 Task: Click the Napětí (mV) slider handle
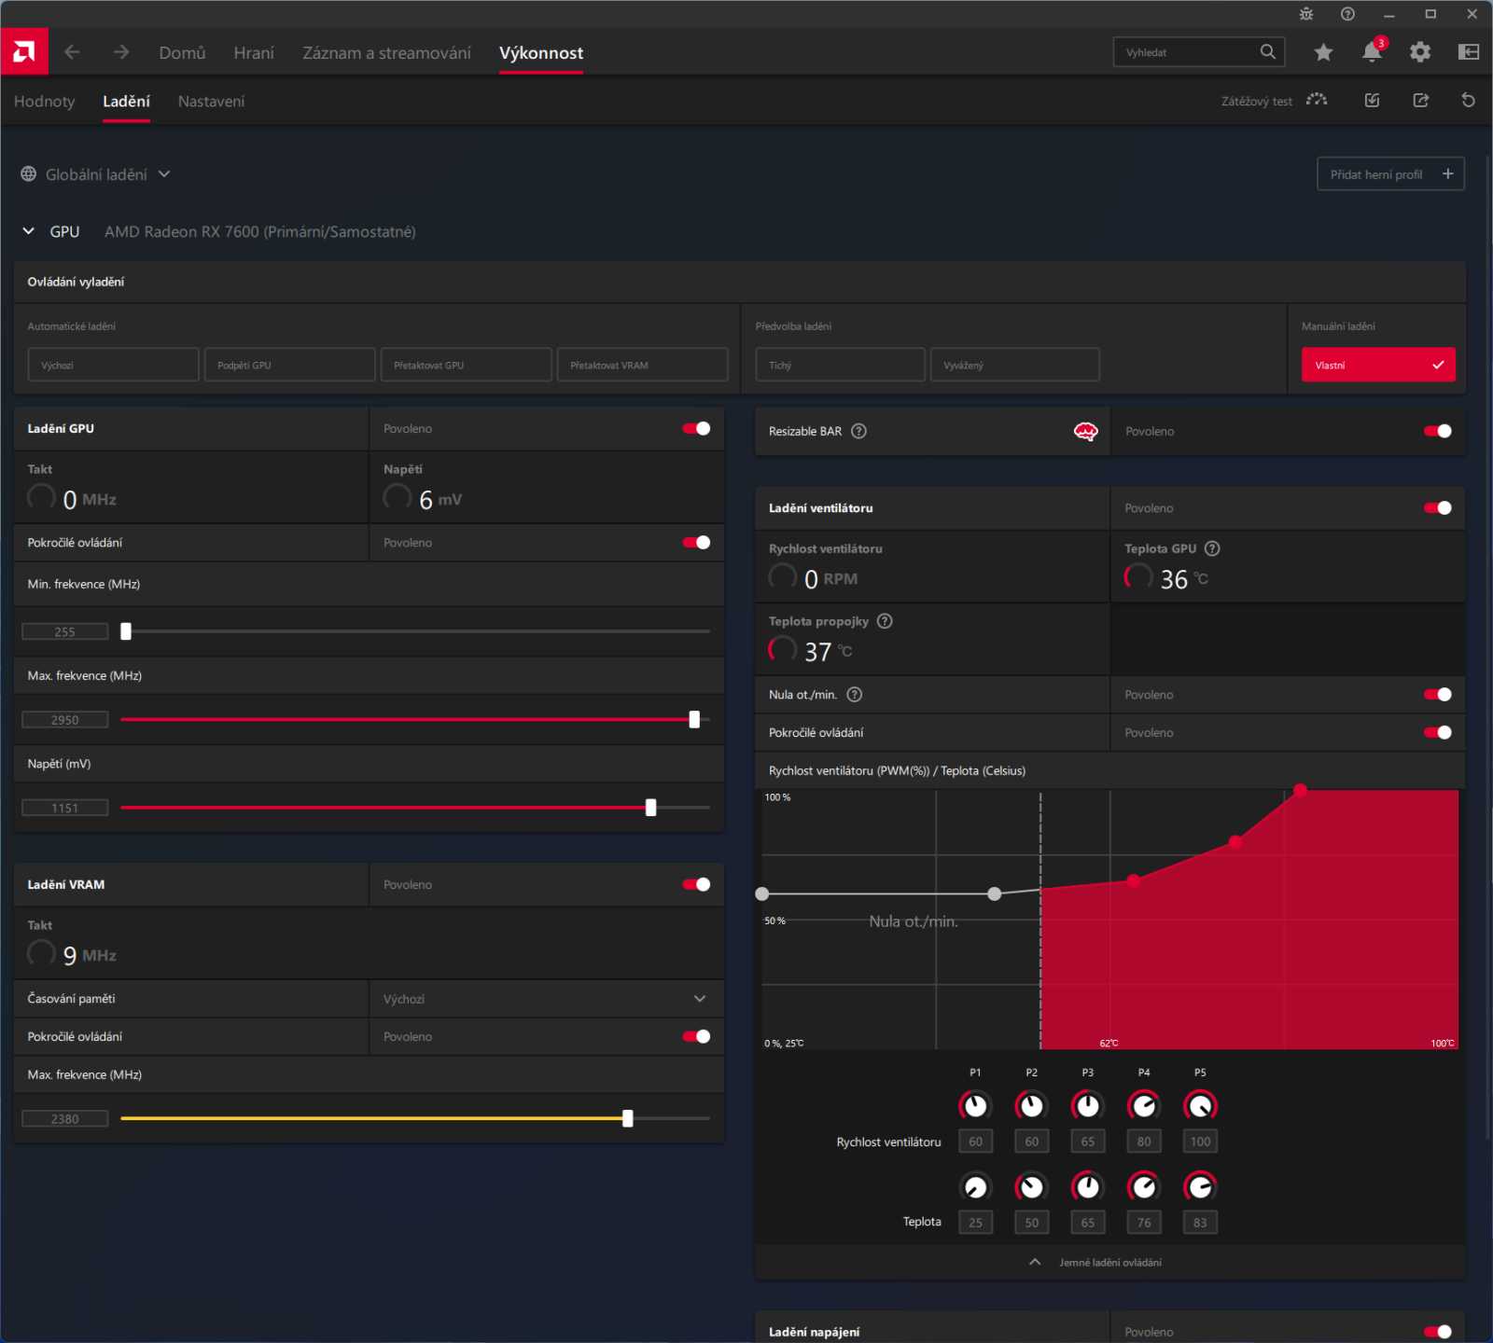coord(651,808)
